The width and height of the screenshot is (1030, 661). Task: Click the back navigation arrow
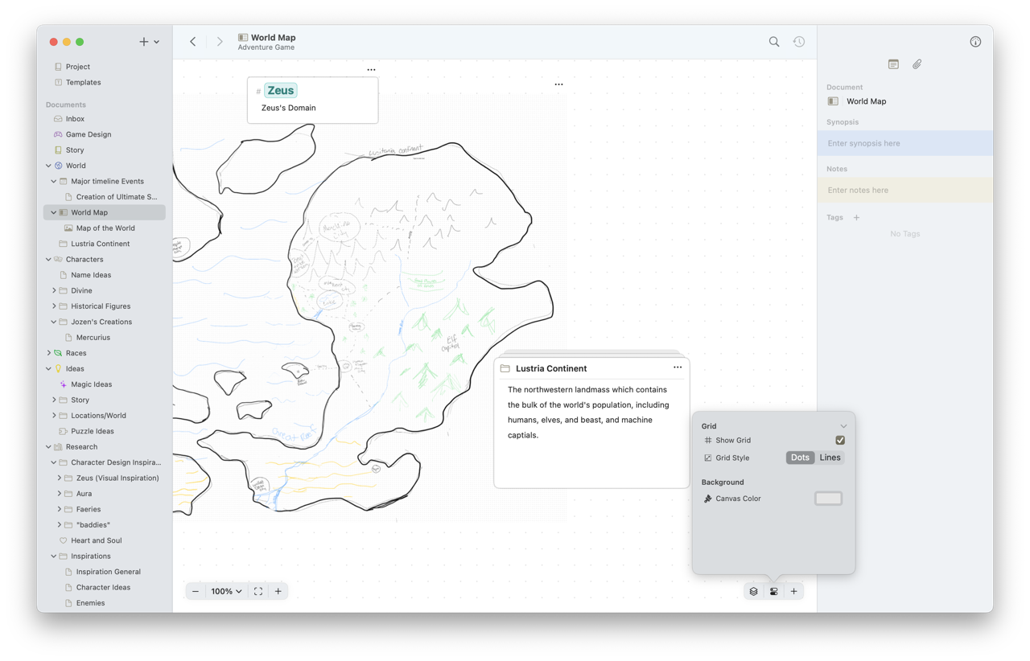[192, 41]
